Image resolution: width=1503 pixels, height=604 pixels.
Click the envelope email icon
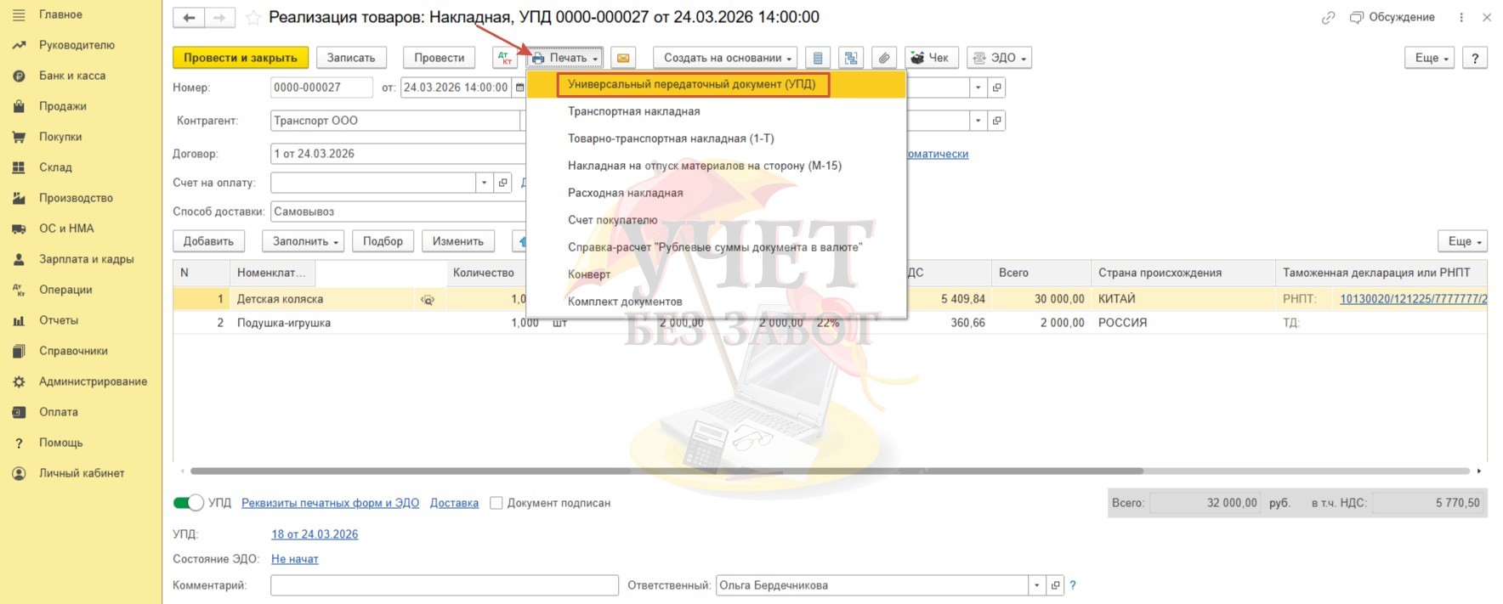pos(623,58)
